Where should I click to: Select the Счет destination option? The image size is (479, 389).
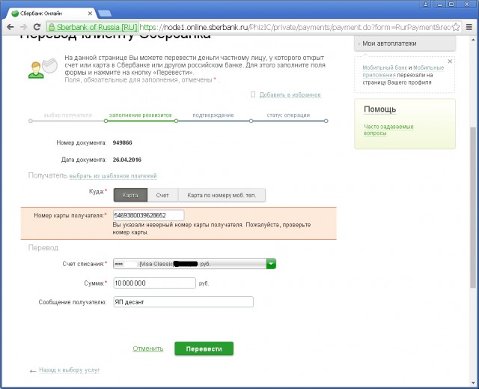pyautogui.click(x=162, y=195)
